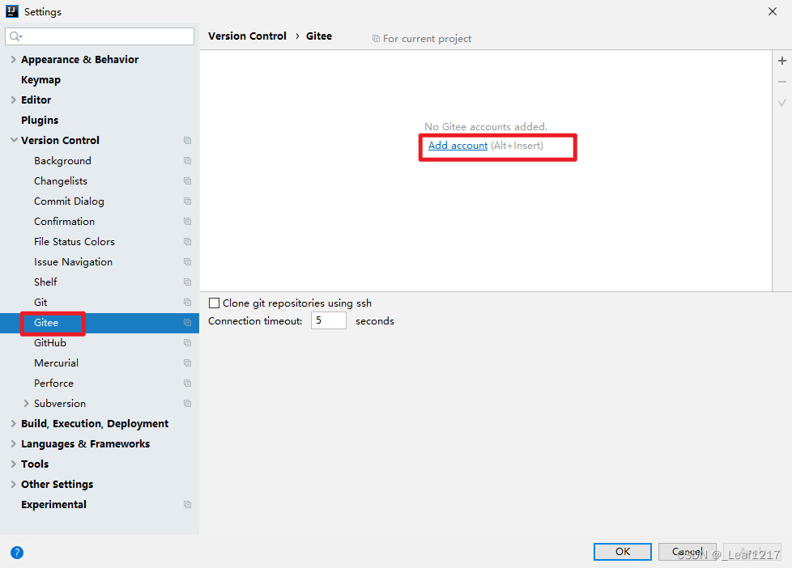
Task: Click the minus remove account icon
Action: (782, 82)
